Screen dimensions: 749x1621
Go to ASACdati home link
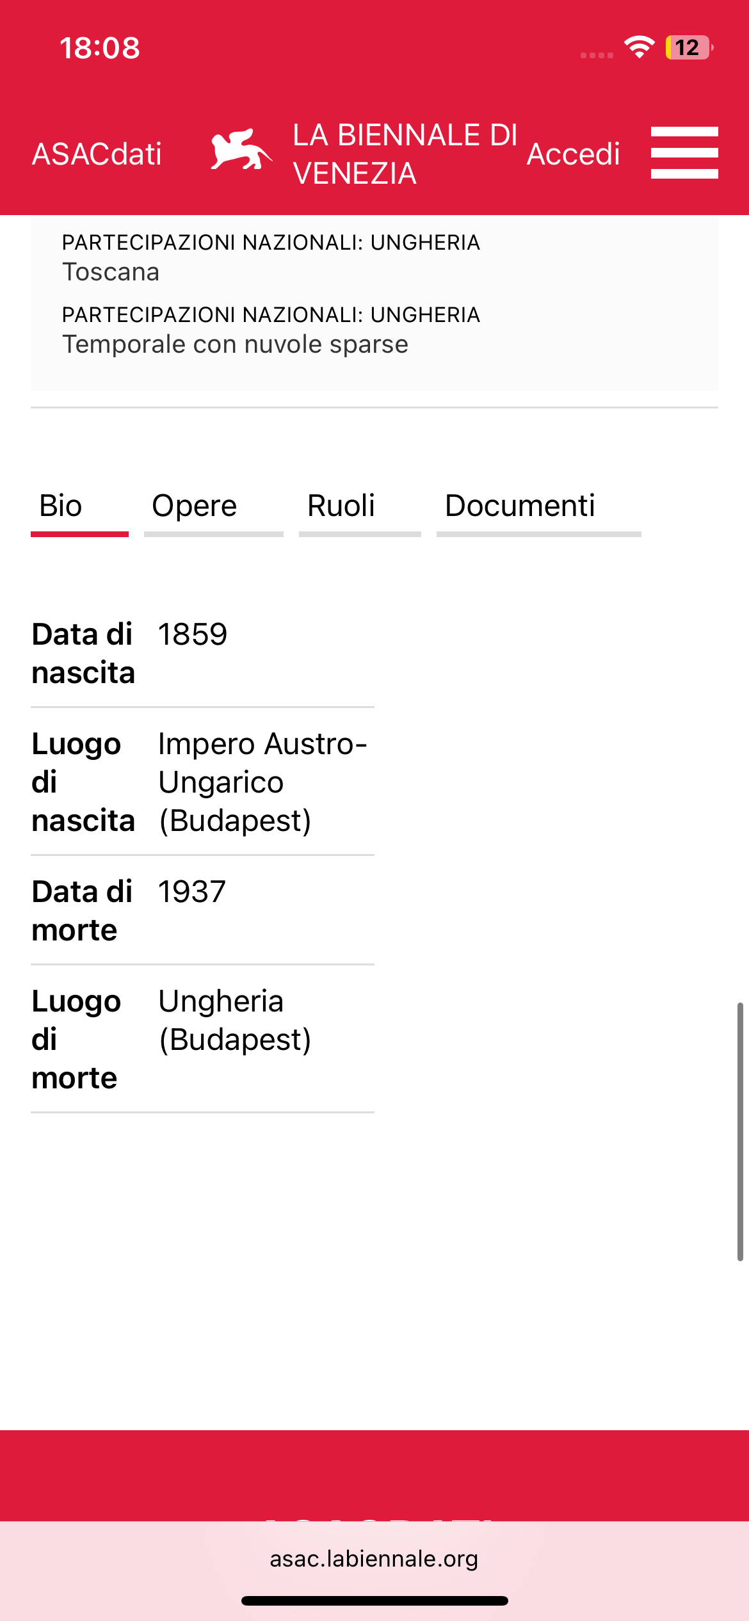point(97,154)
